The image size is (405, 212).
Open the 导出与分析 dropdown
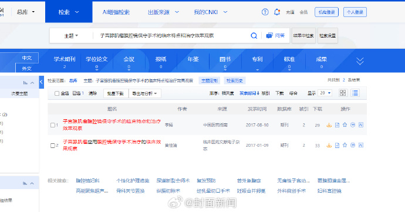coord(144,93)
